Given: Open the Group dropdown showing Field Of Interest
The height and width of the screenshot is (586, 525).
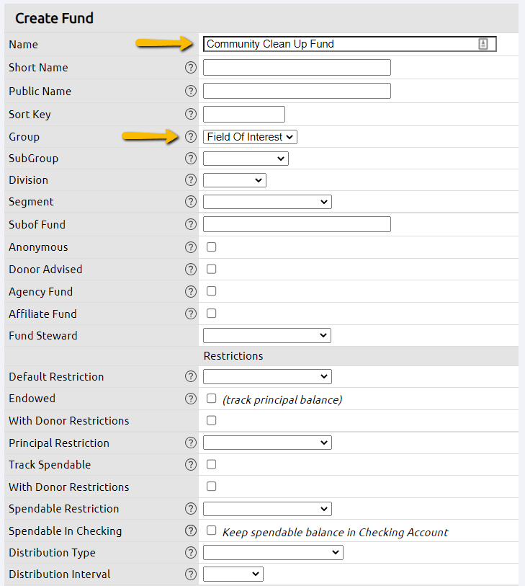Looking at the screenshot, I should (x=249, y=136).
